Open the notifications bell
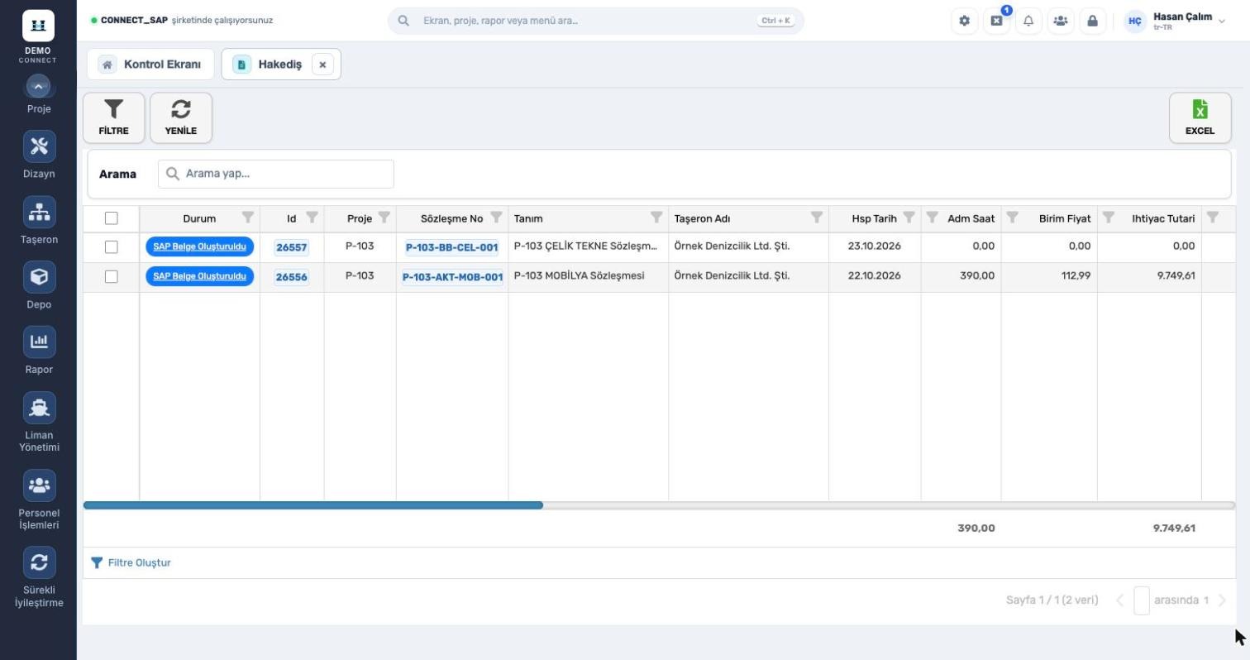The width and height of the screenshot is (1250, 660). (x=1028, y=21)
